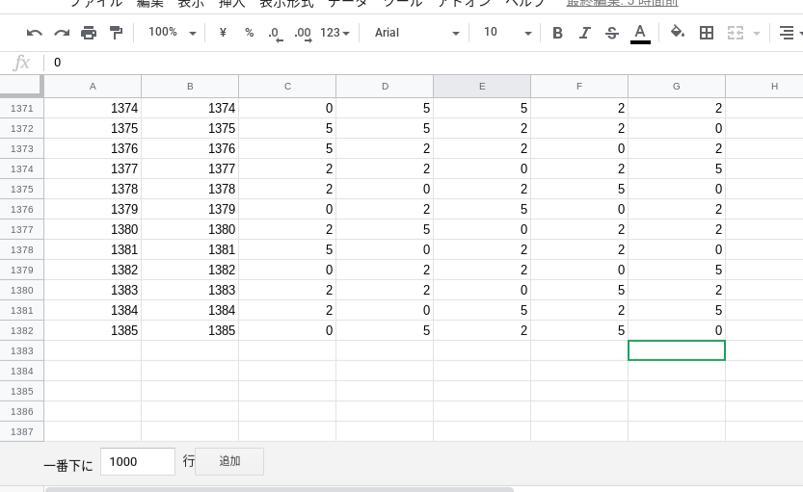Redo the last undone action
Image resolution: width=803 pixels, height=492 pixels.
click(62, 34)
